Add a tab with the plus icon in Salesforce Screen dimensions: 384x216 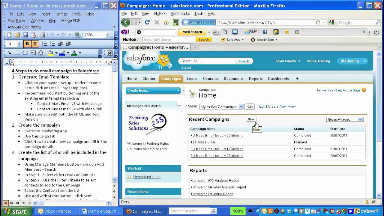pyautogui.click(x=297, y=79)
